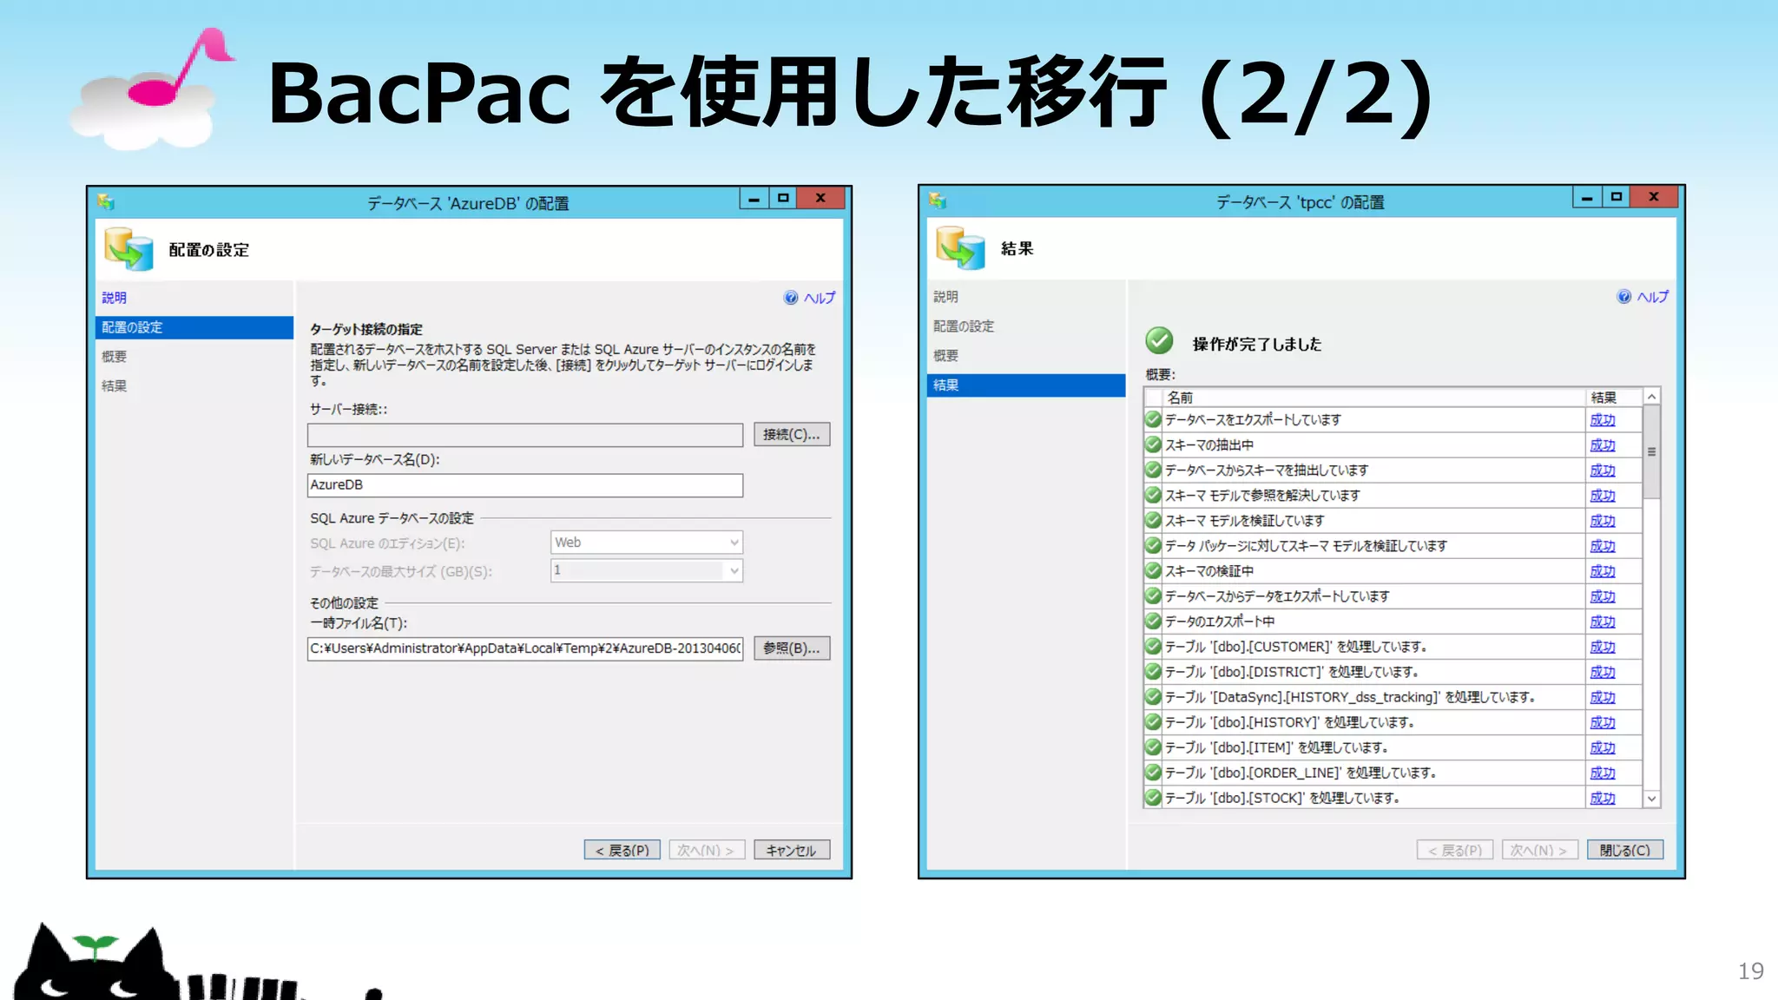Select 結果 step in AzureDB window
This screenshot has height=1000, width=1778.
(114, 386)
